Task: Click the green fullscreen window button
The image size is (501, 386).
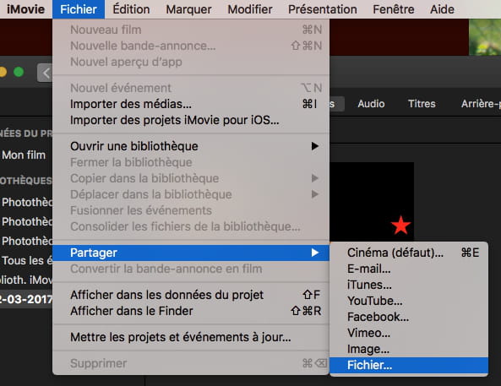Action: tap(19, 72)
